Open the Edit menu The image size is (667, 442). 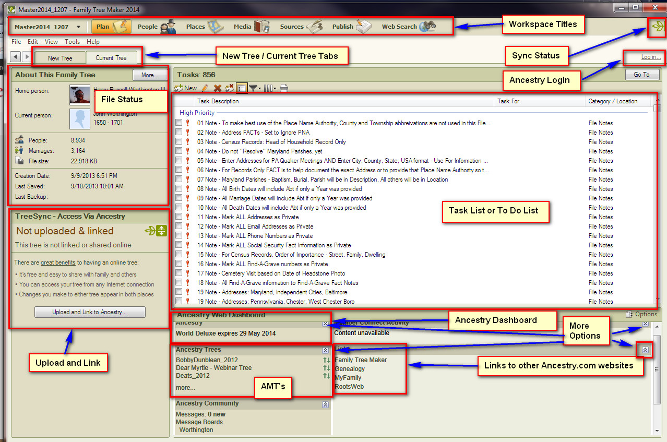tap(33, 42)
